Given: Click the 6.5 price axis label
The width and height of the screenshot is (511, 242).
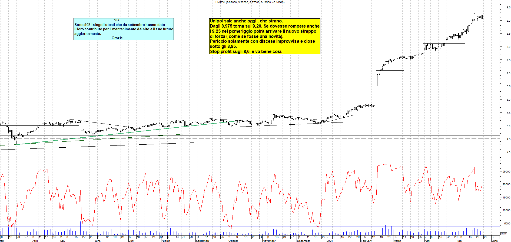Looking at the screenshot, I should 508,87.
